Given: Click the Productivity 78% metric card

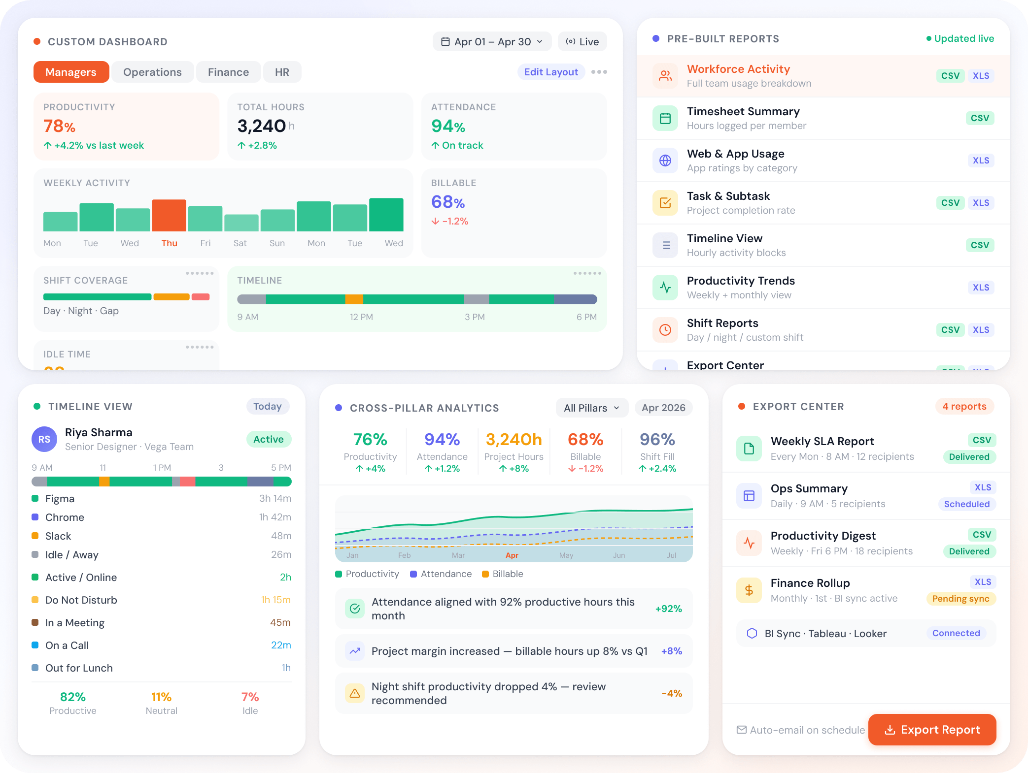Looking at the screenshot, I should (126, 126).
